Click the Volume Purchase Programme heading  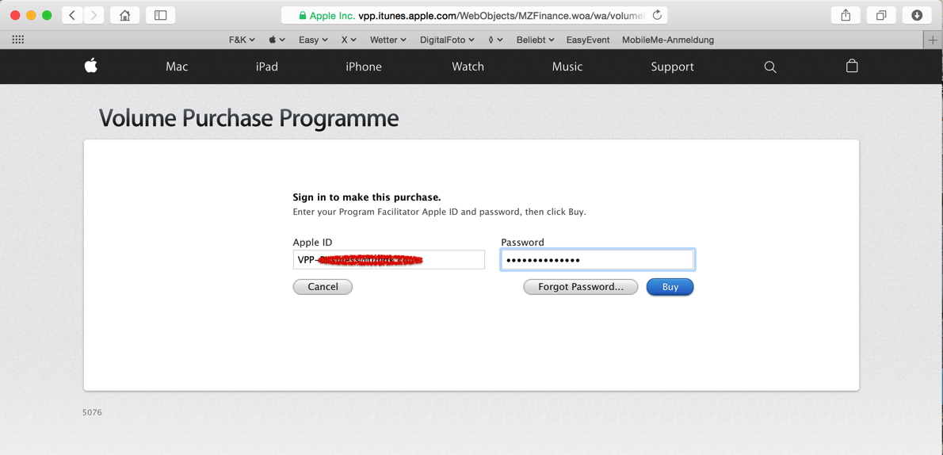tap(248, 119)
